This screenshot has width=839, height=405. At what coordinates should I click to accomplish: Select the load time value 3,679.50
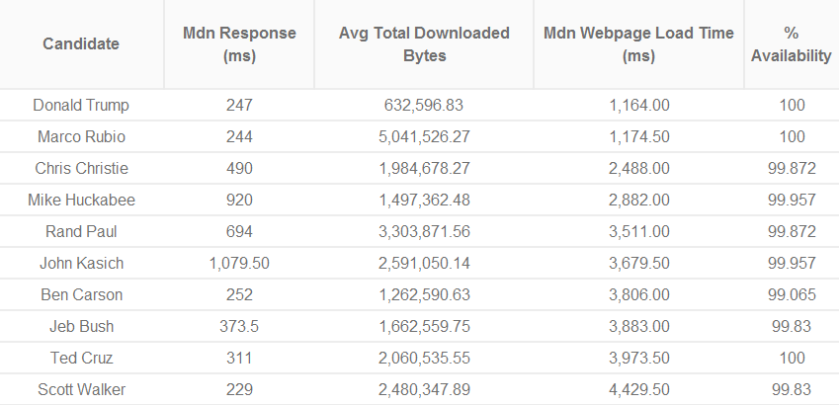click(x=638, y=263)
